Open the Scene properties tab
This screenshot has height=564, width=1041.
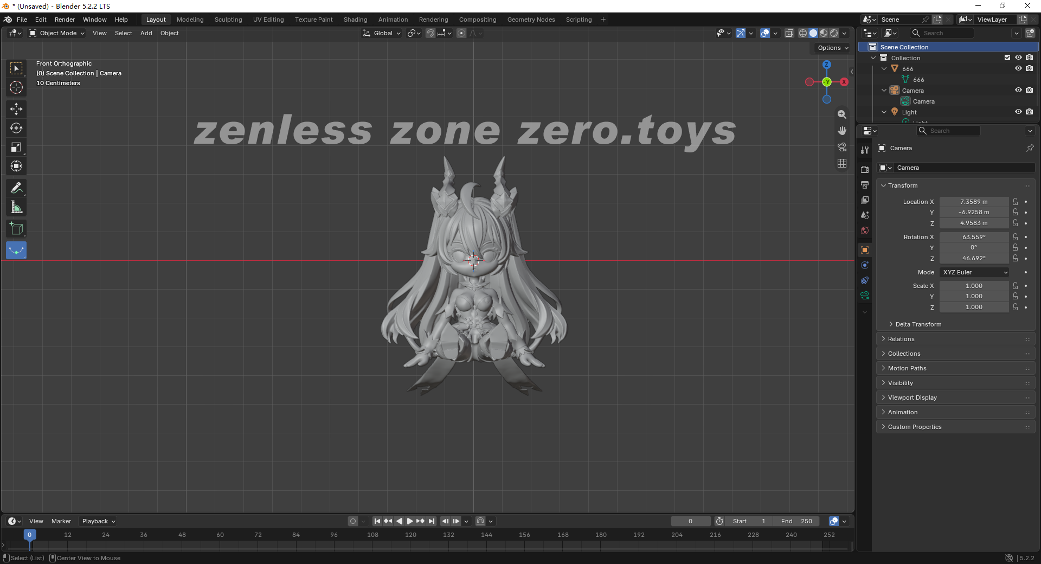[x=865, y=215]
